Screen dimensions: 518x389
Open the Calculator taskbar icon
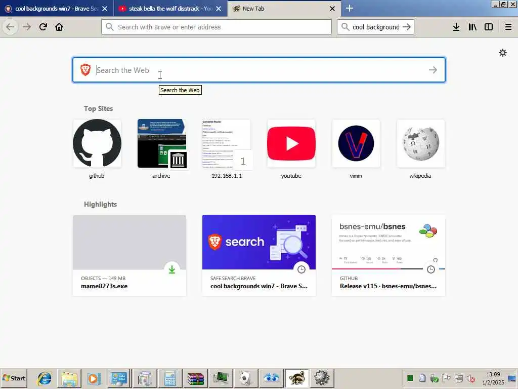coord(170,378)
